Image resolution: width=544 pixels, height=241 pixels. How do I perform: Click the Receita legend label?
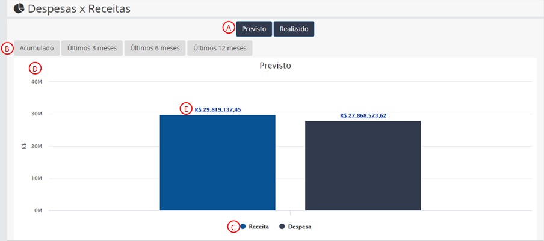point(259,227)
